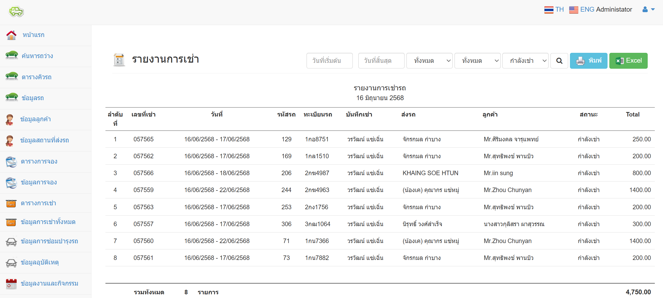Click rental number 057563

point(143,207)
